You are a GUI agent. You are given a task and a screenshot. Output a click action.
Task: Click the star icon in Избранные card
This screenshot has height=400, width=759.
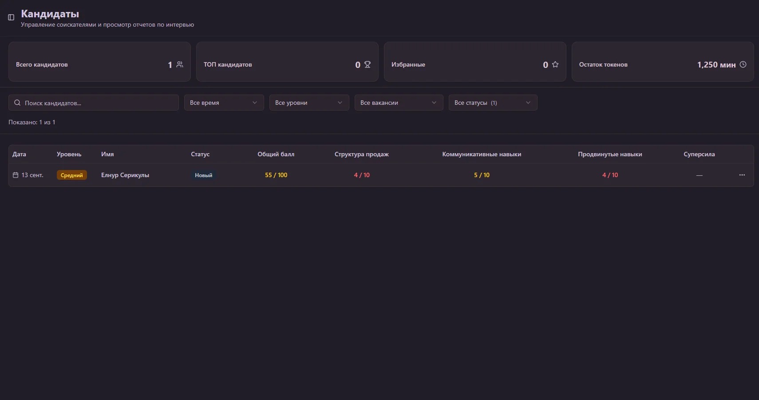pos(555,64)
